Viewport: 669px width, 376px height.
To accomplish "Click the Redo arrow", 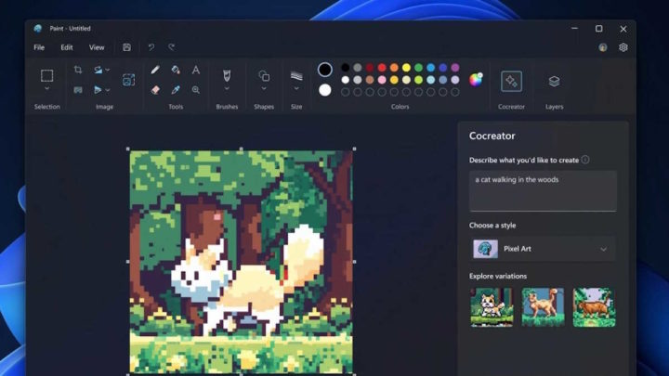I will pyautogui.click(x=172, y=47).
